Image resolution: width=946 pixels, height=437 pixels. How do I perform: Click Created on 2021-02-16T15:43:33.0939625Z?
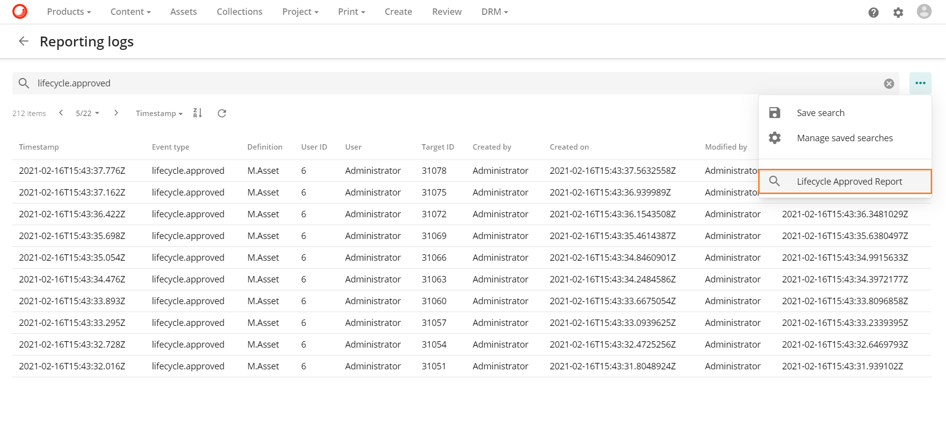point(612,322)
